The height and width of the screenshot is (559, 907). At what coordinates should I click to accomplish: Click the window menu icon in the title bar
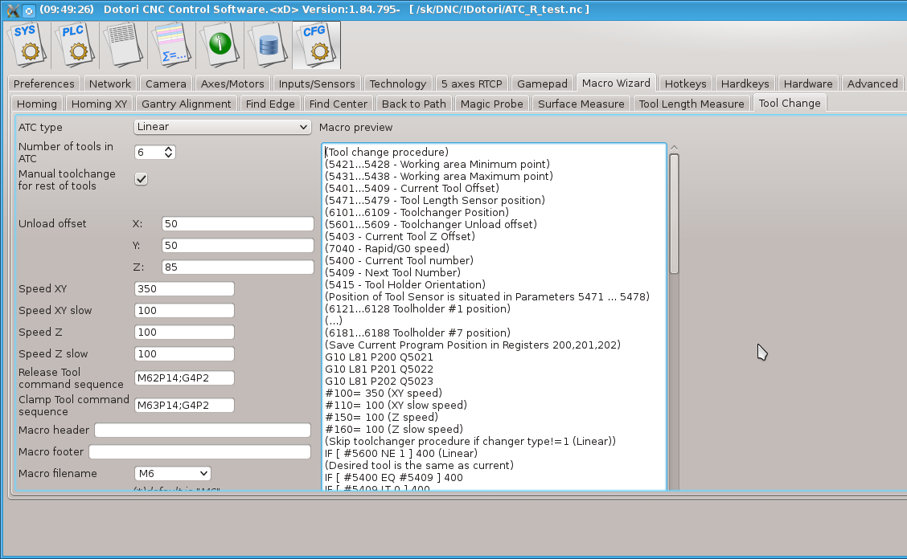12,10
